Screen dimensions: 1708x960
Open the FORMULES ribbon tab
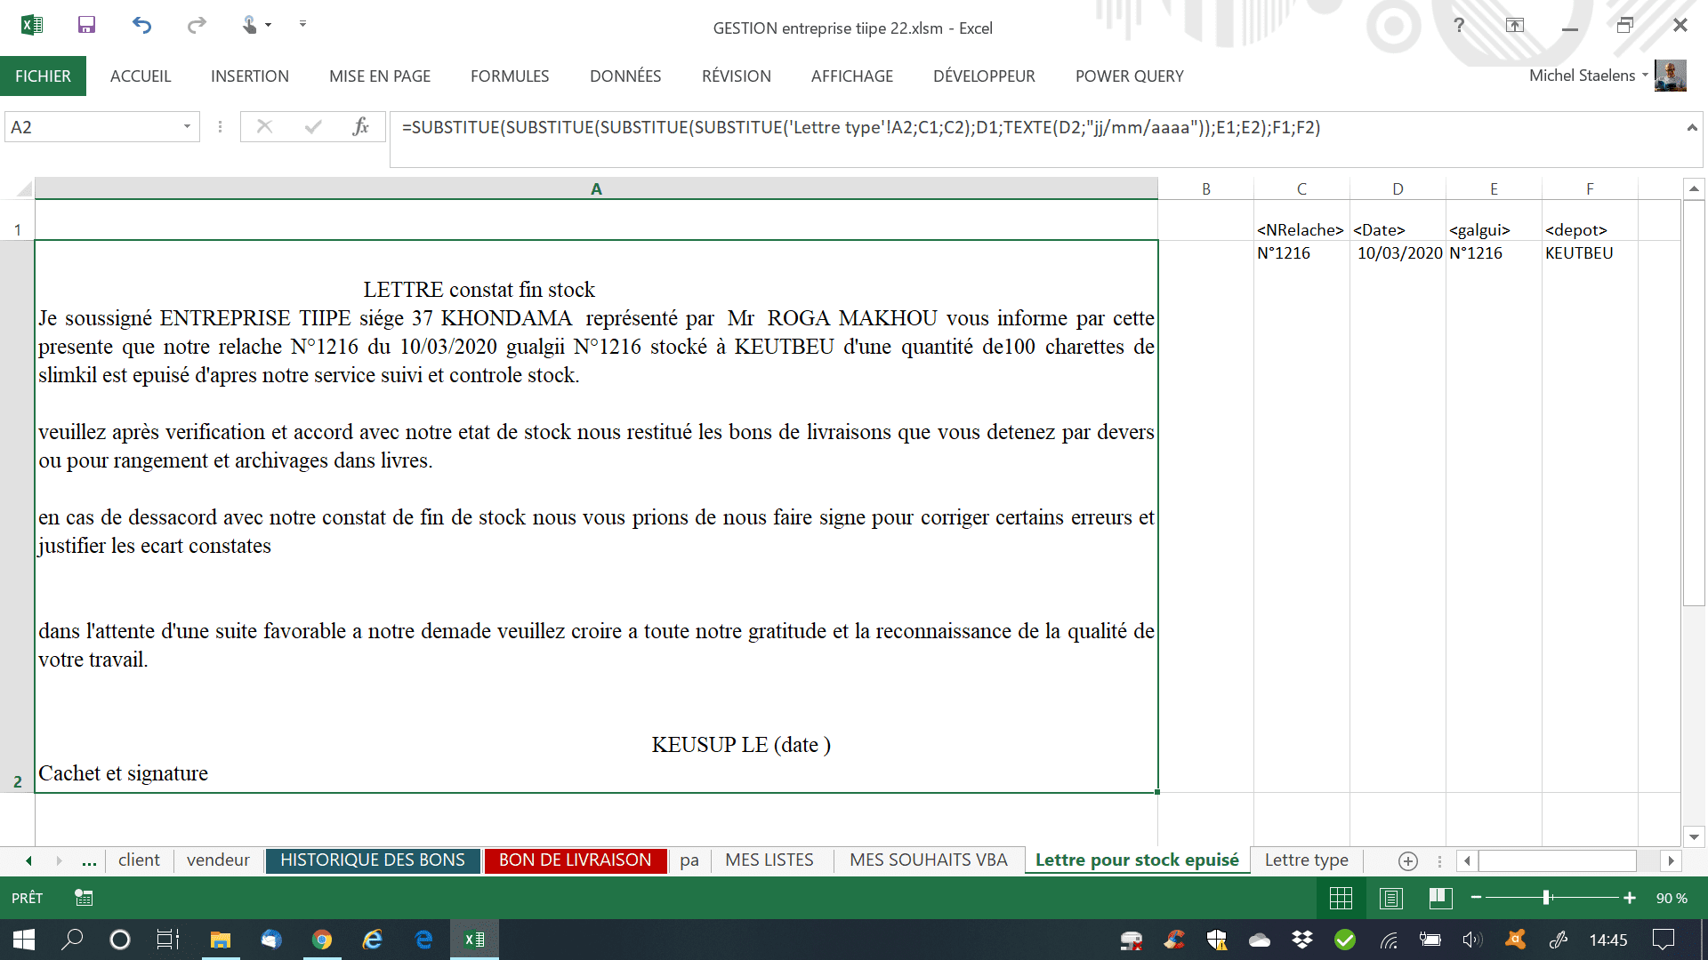510,76
